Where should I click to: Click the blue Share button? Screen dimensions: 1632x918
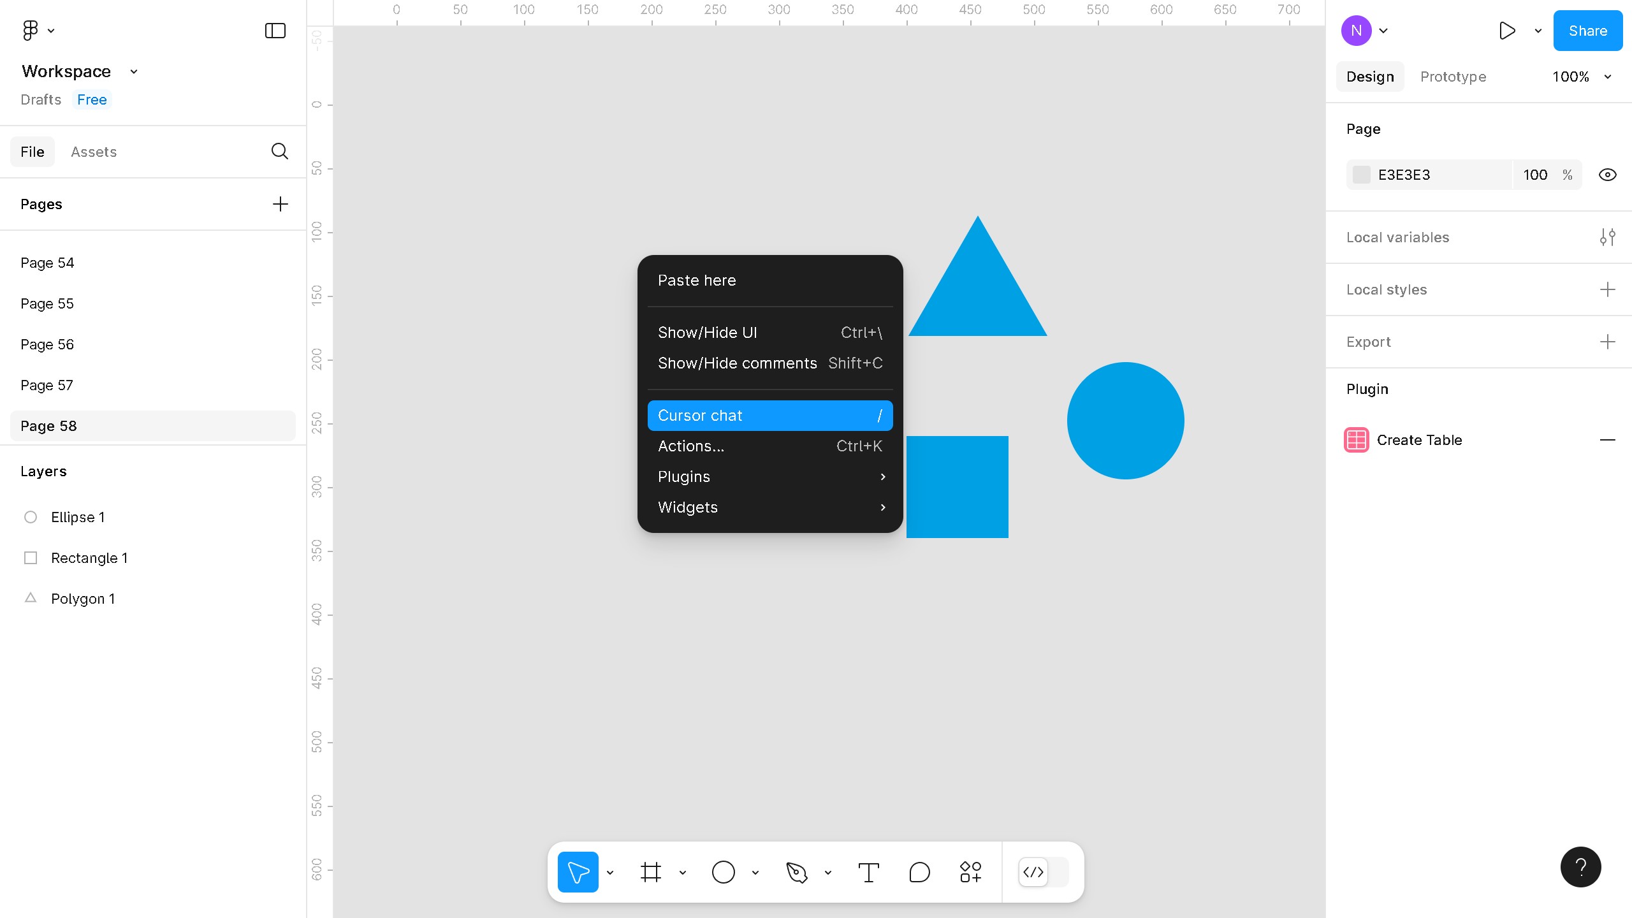(1587, 31)
